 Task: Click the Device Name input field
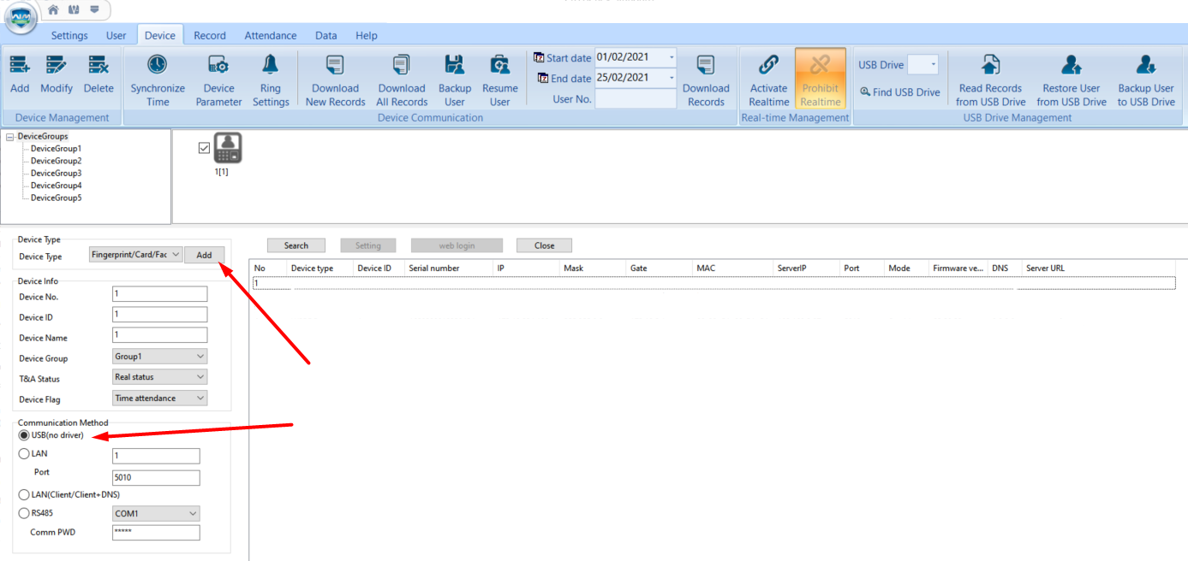click(x=160, y=335)
